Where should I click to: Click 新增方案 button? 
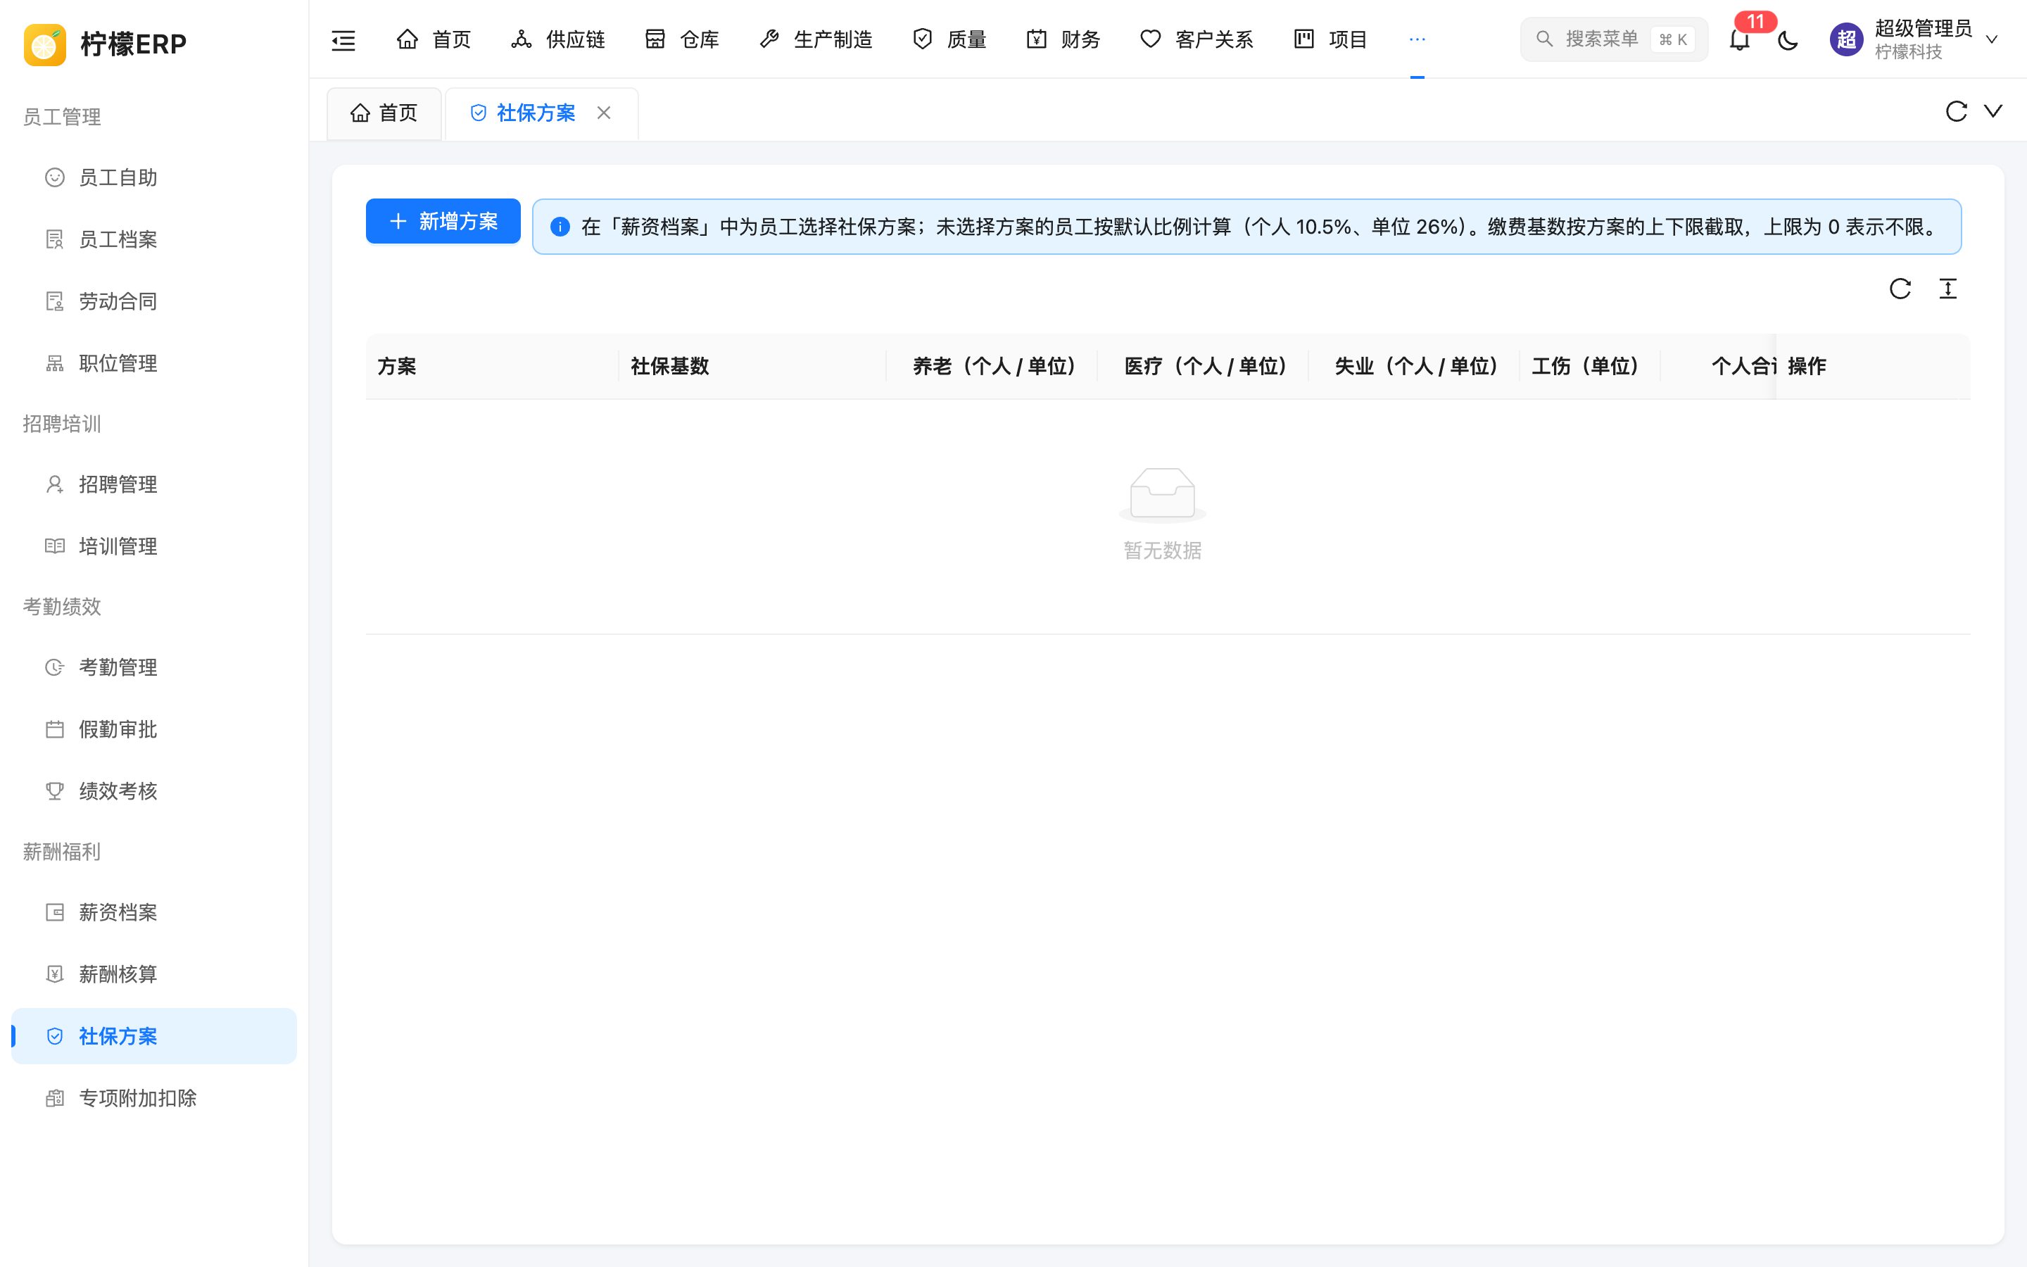tap(443, 221)
